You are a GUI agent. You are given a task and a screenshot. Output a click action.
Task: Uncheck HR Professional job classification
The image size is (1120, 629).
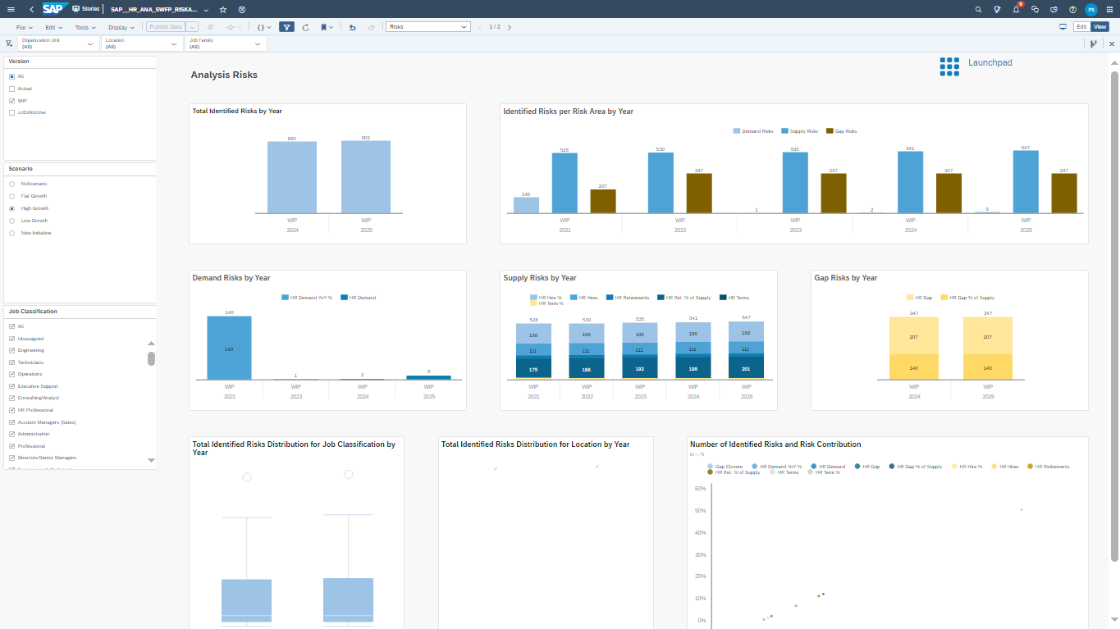(x=11, y=410)
